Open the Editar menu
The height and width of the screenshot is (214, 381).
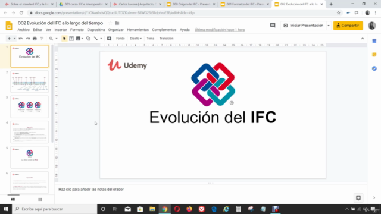[38, 30]
